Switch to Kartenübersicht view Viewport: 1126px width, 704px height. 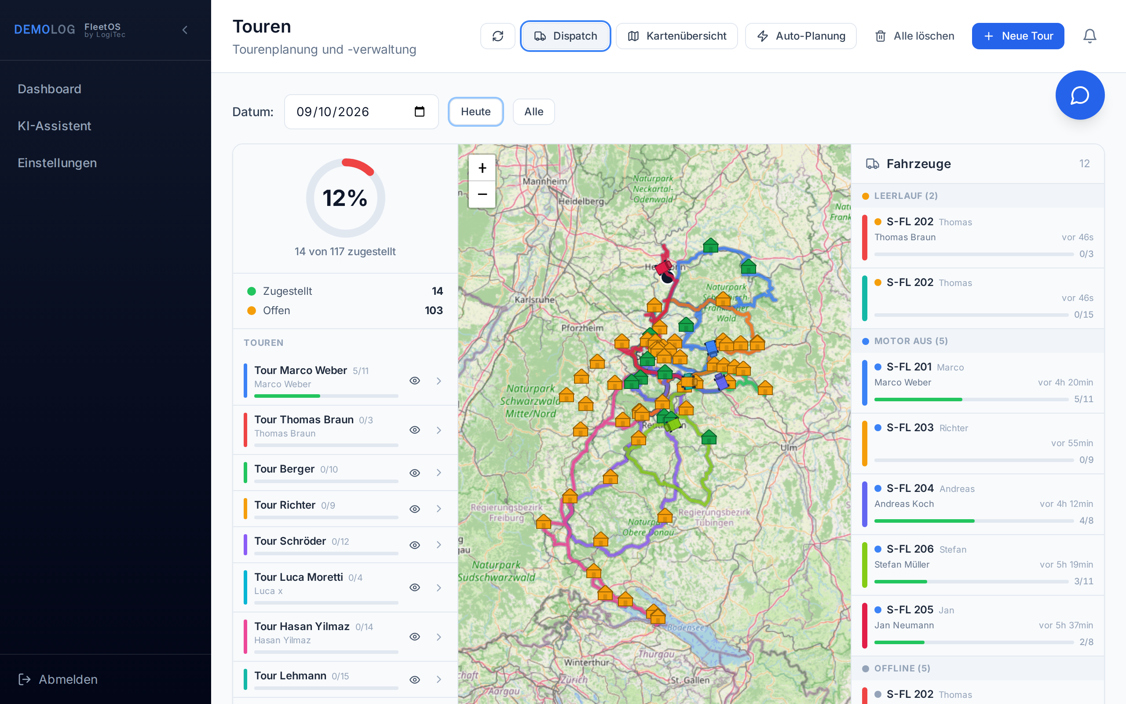click(x=676, y=36)
